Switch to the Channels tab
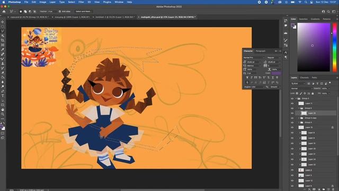The height and width of the screenshot is (191, 339). [x=304, y=77]
